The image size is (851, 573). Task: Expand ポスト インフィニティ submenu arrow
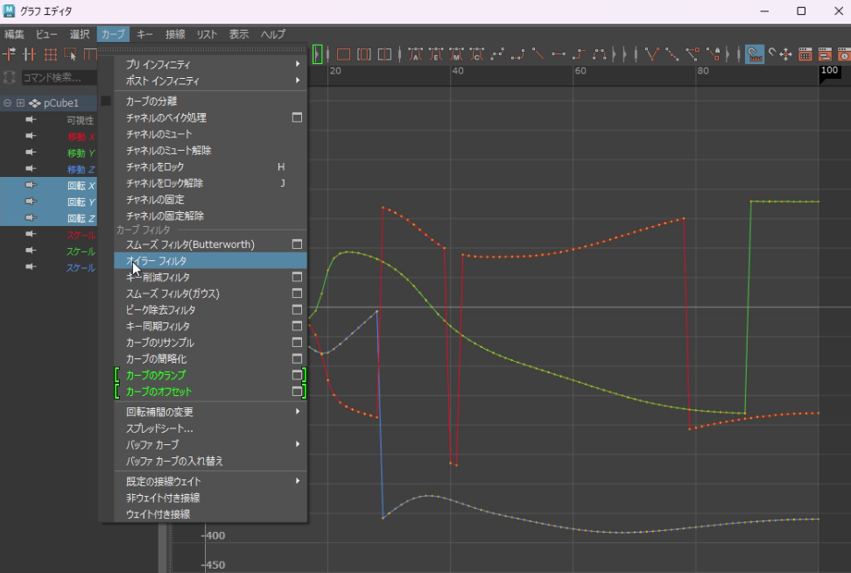[298, 81]
